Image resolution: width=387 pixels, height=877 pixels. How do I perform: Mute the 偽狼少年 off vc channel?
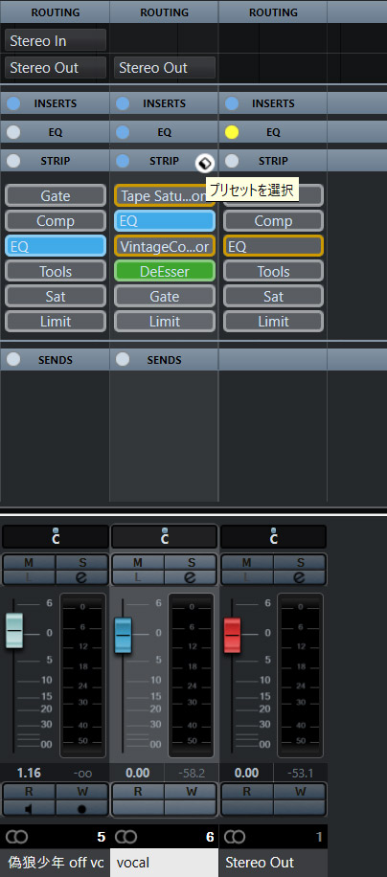click(29, 562)
